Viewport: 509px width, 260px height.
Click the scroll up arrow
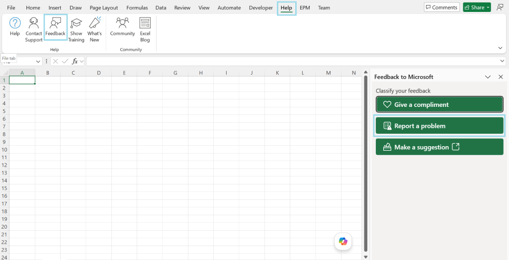pyautogui.click(x=365, y=72)
